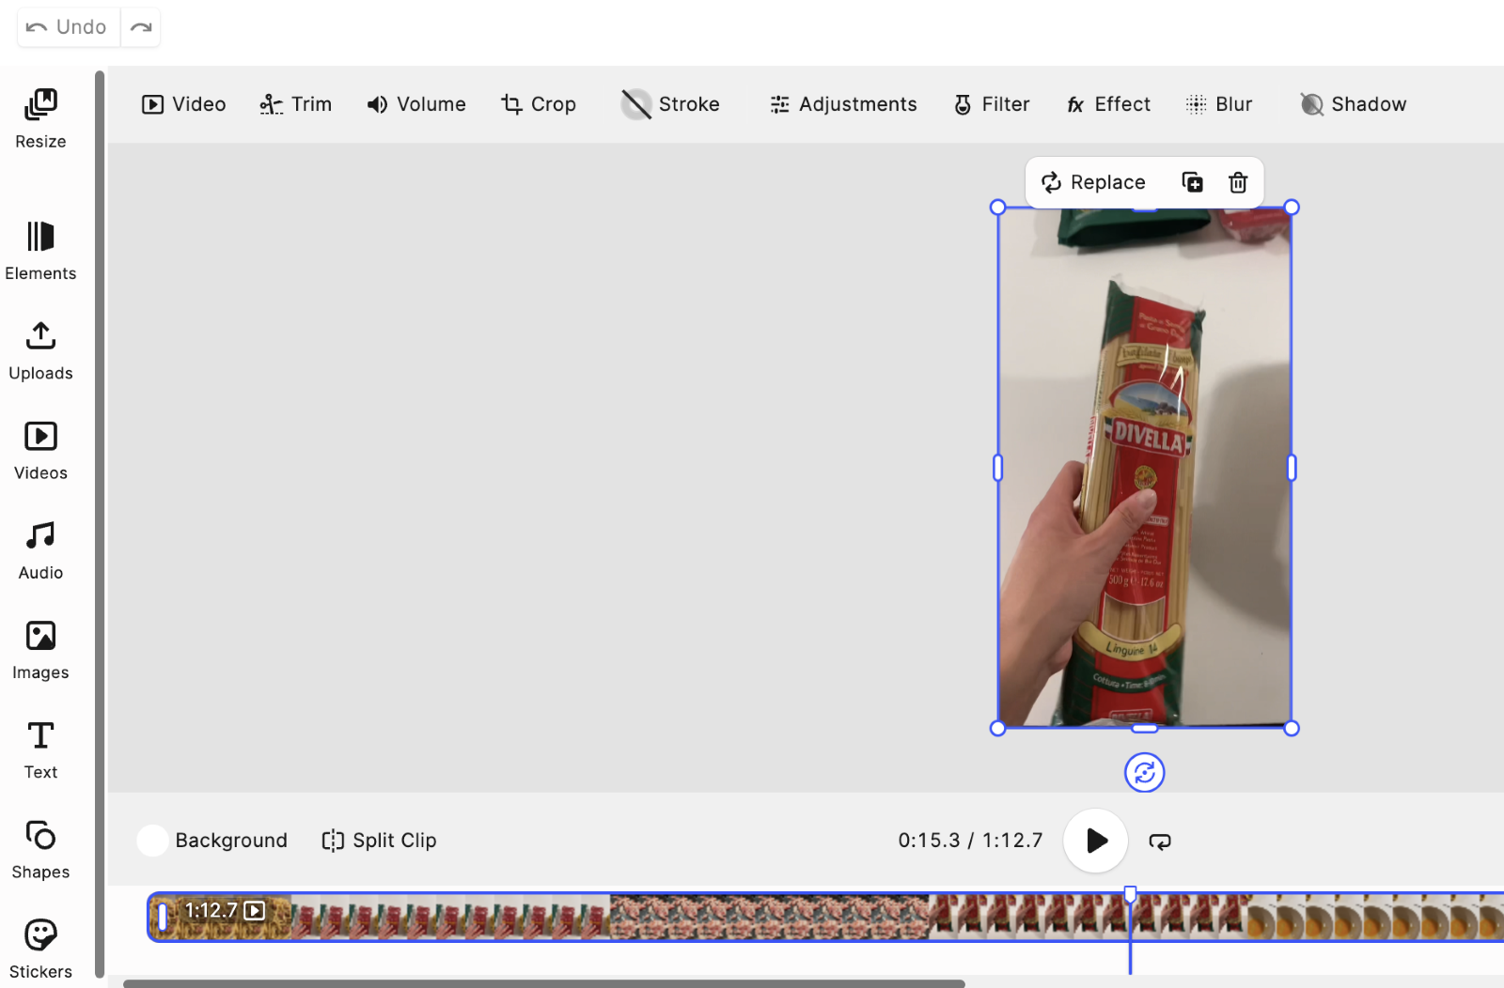Image resolution: width=1504 pixels, height=988 pixels.
Task: Toggle loop playback
Action: pyautogui.click(x=1160, y=841)
